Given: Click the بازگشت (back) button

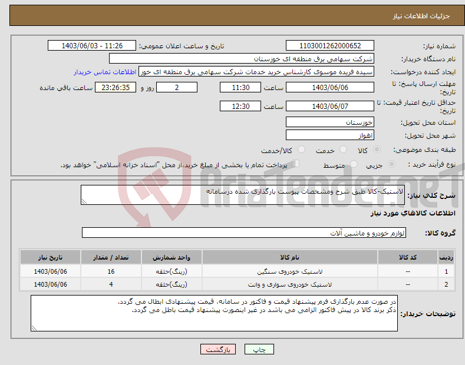Looking at the screenshot, I should point(218,349).
